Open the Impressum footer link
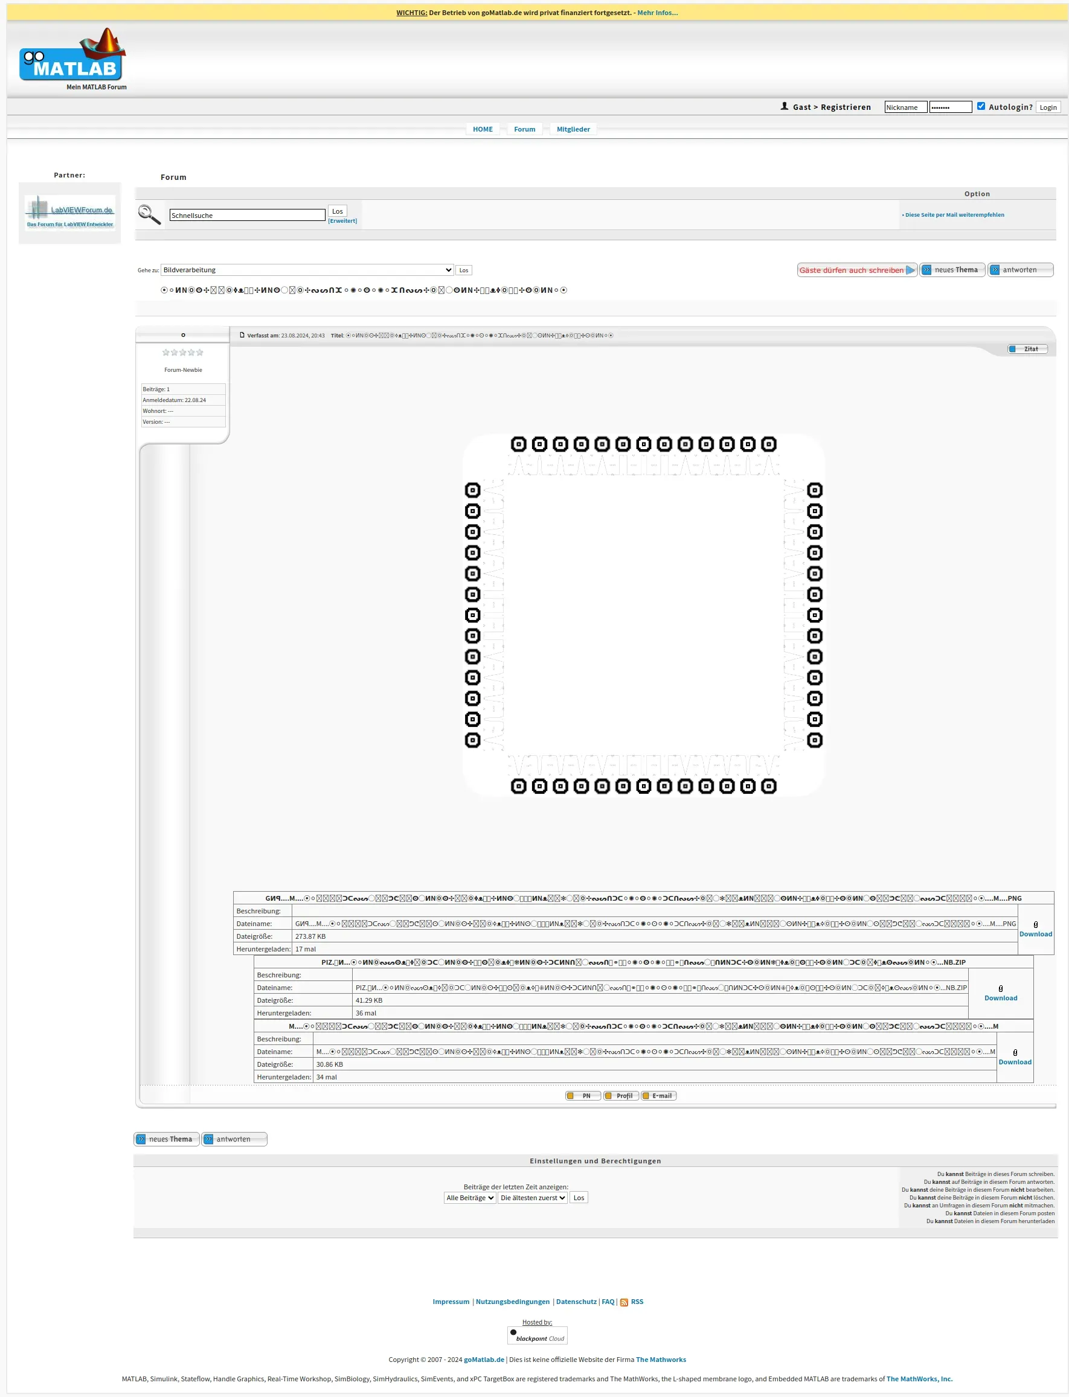The width and height of the screenshot is (1069, 1397). coord(451,1302)
